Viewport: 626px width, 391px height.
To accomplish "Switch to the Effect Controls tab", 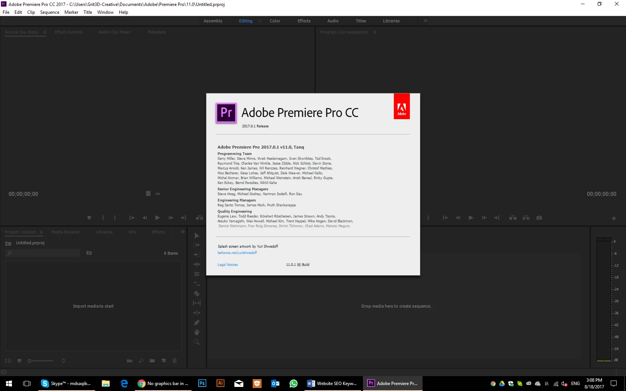I will (x=69, y=32).
